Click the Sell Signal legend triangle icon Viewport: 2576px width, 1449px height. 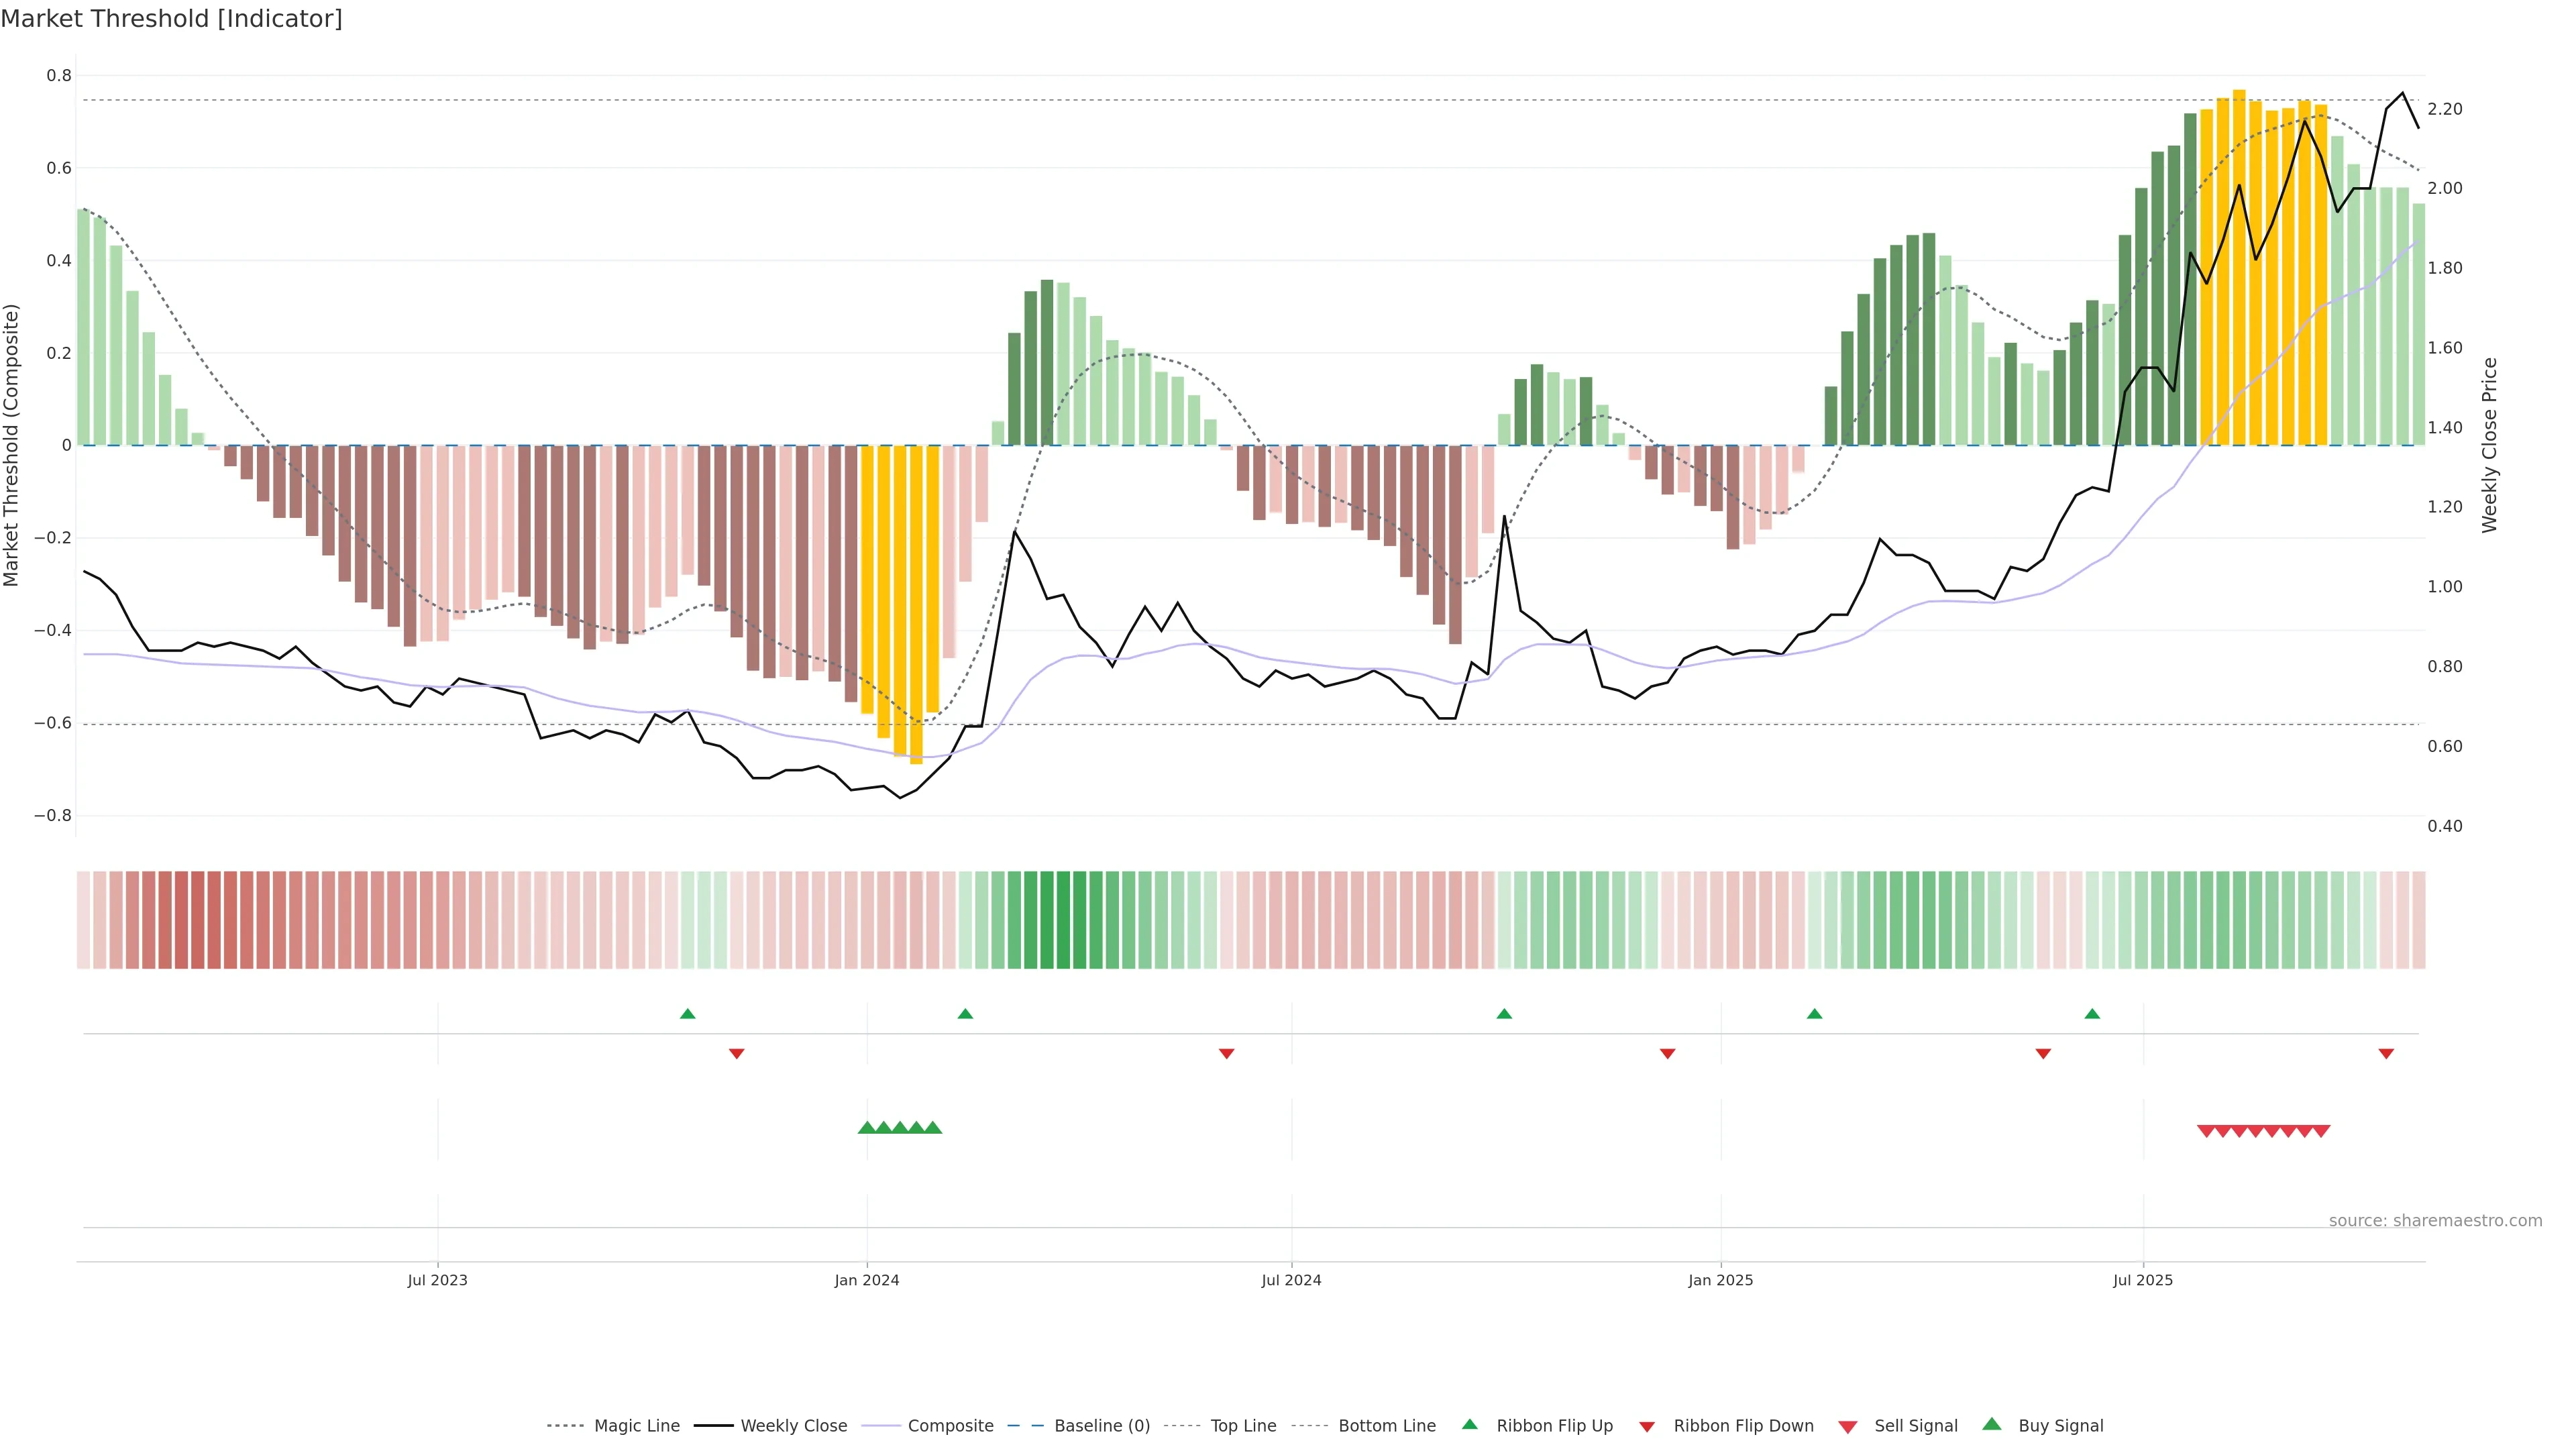[1847, 1426]
